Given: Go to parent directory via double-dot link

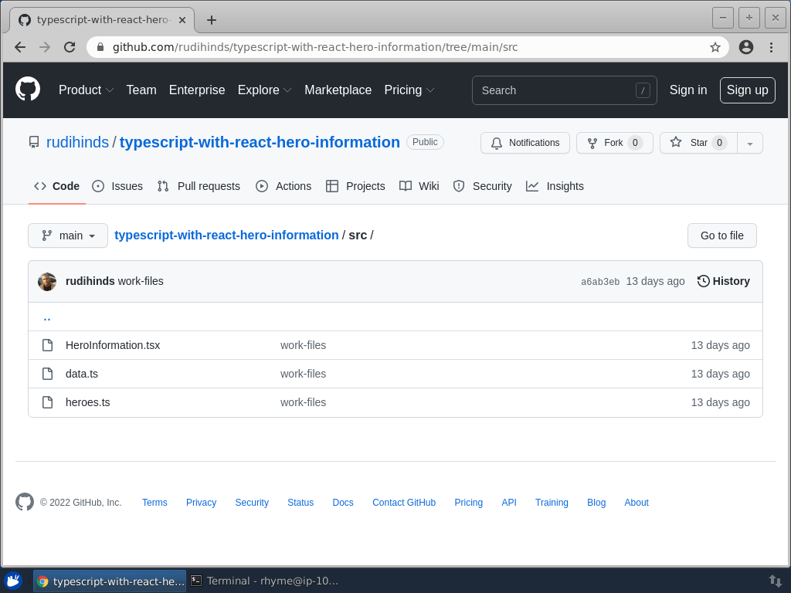Looking at the screenshot, I should click(x=47, y=317).
